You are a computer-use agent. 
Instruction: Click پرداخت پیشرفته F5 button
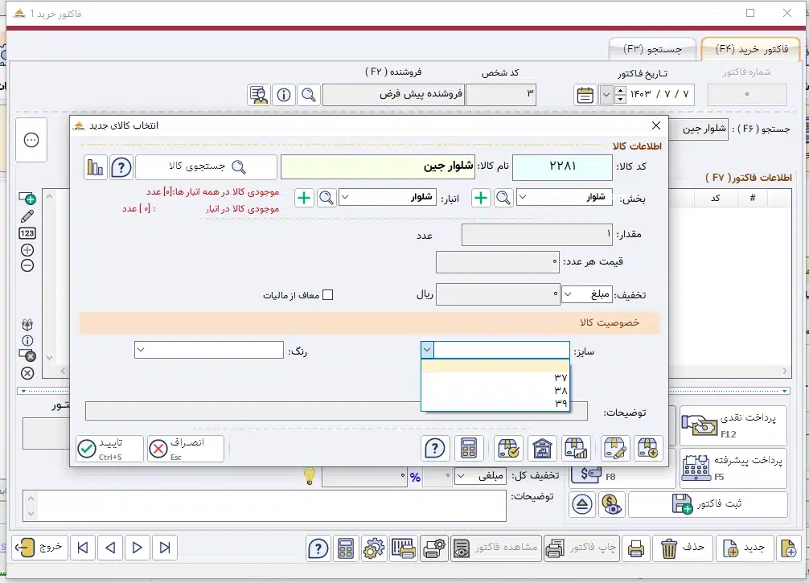[733, 468]
